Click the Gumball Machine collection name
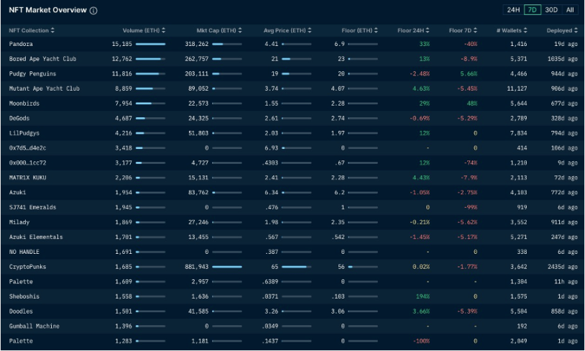Image resolution: width=585 pixels, height=351 pixels. 34,327
